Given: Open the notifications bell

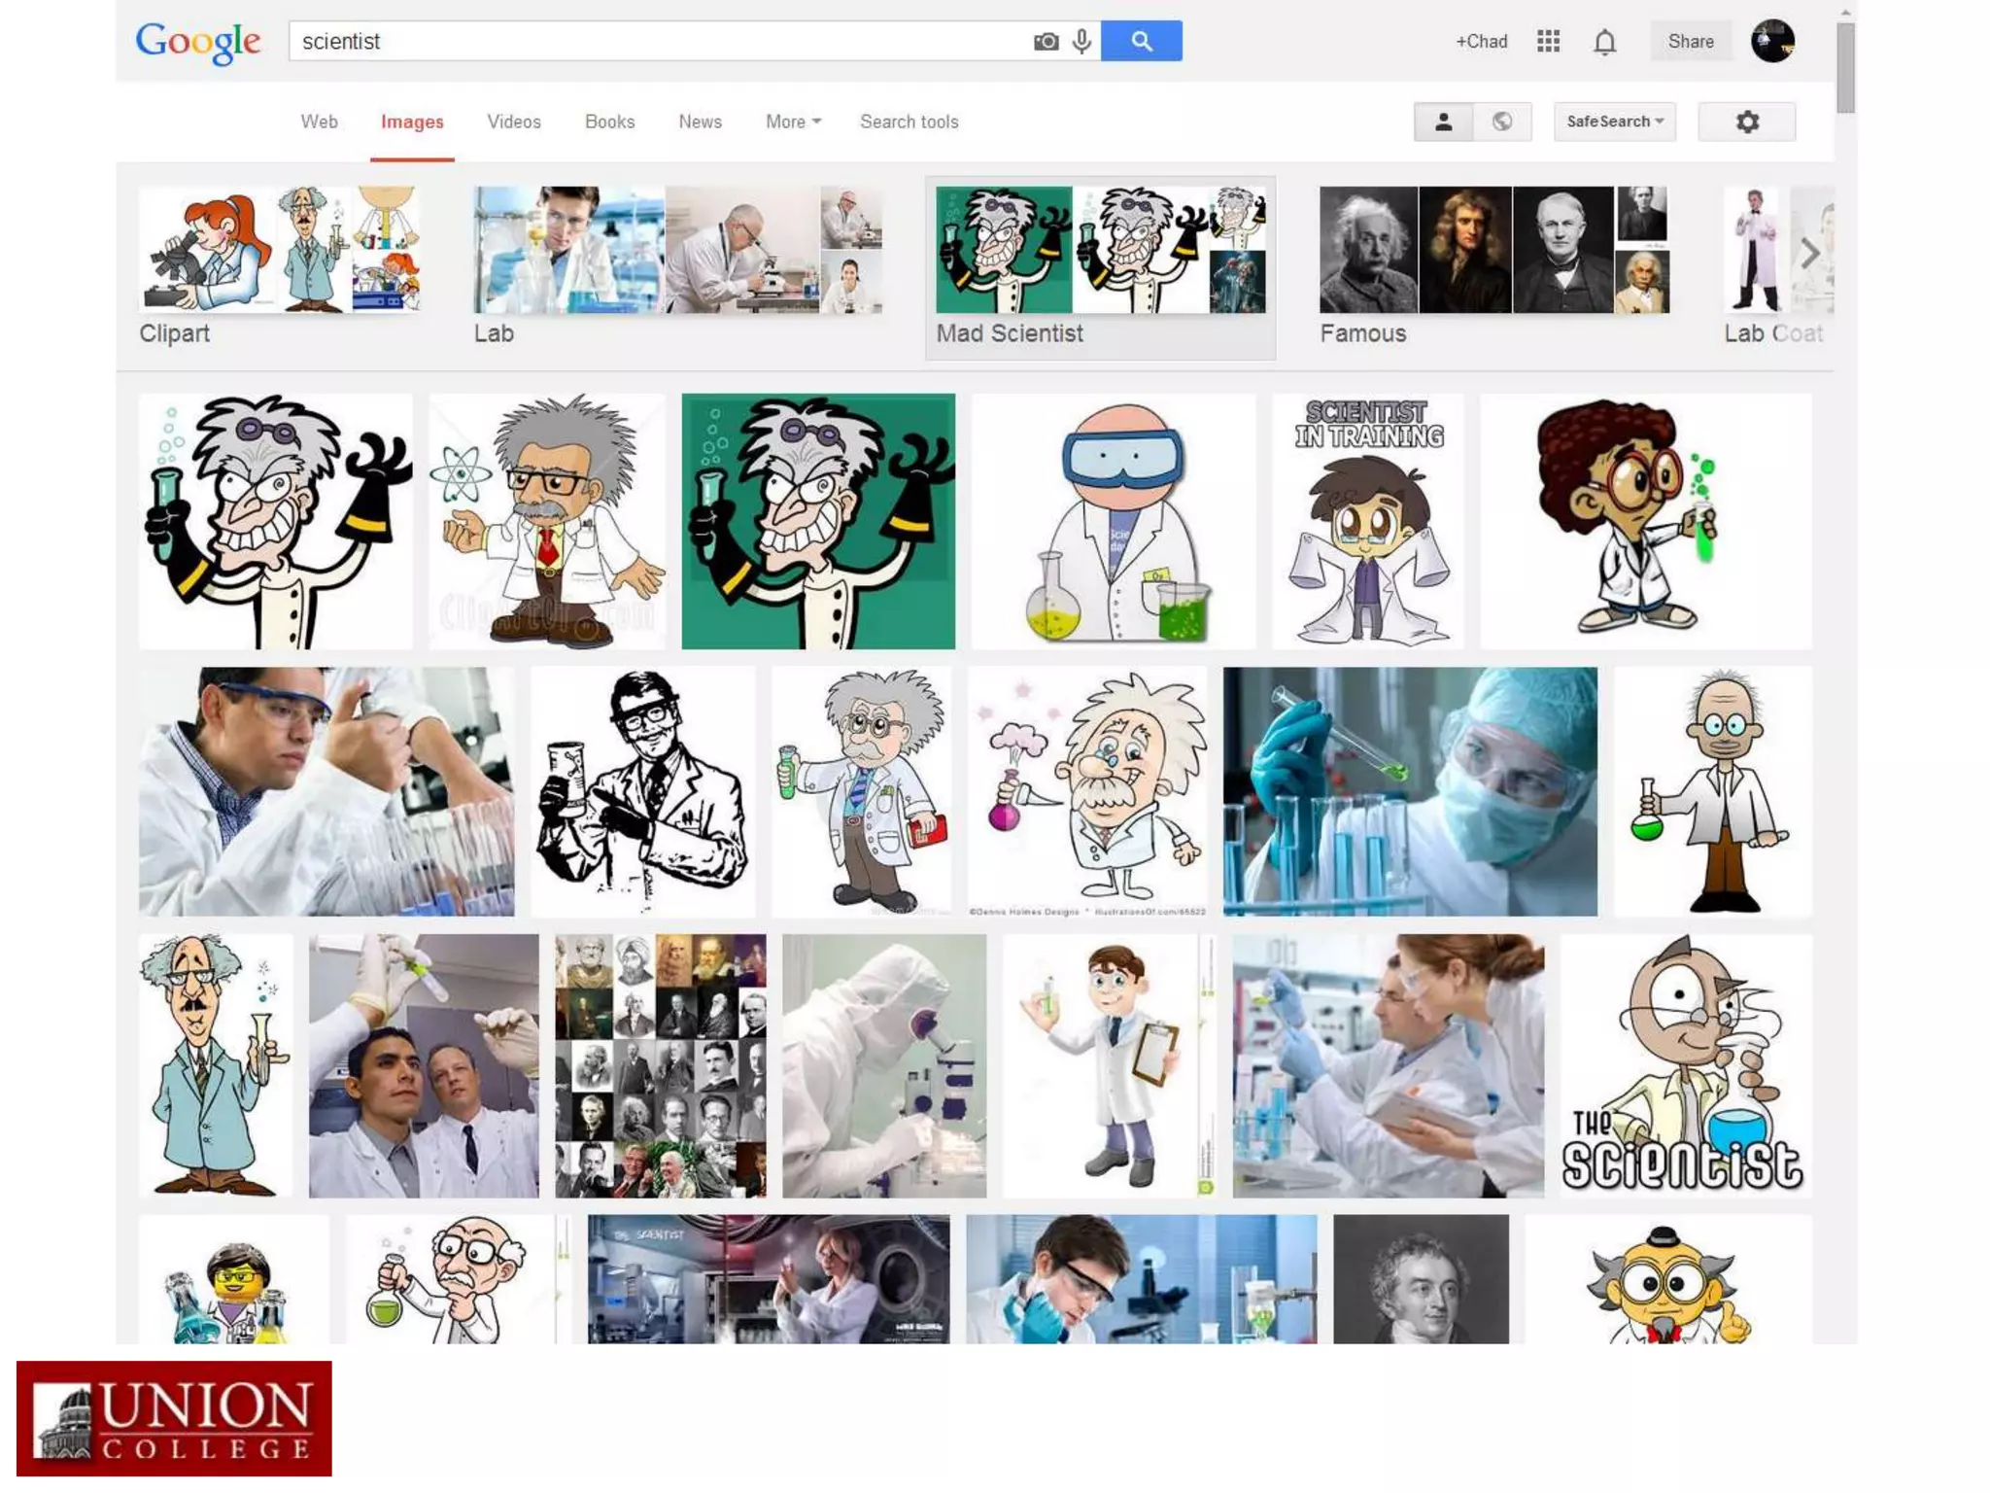Looking at the screenshot, I should coord(1604,42).
